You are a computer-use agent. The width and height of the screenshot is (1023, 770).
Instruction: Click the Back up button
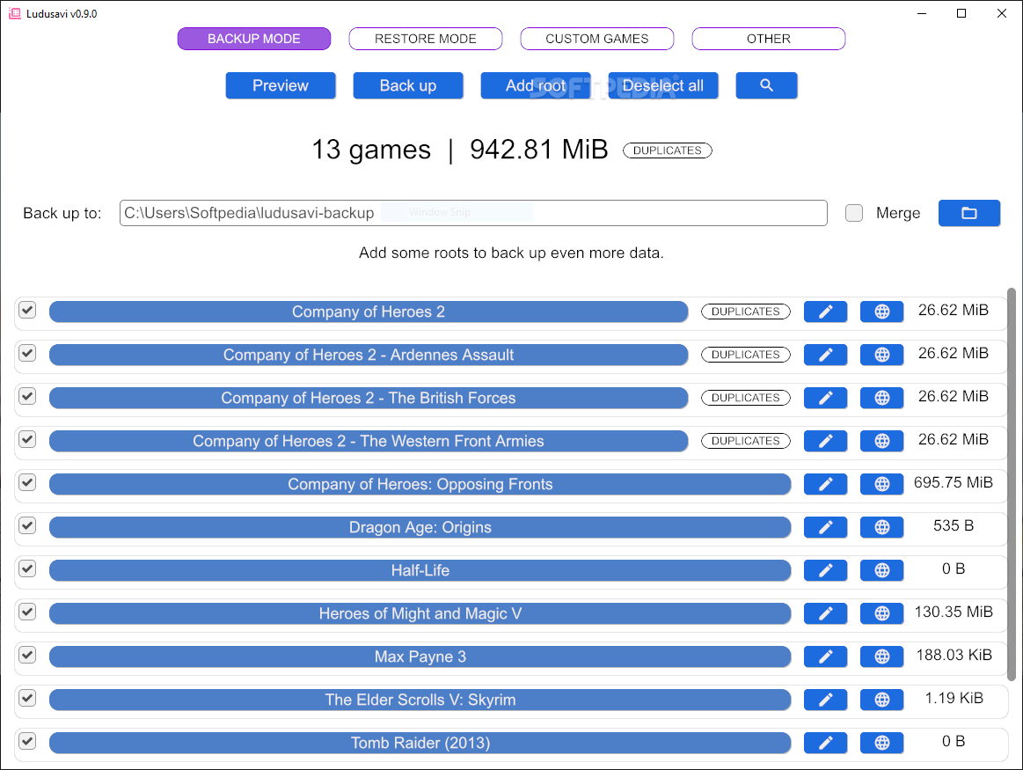(x=408, y=85)
